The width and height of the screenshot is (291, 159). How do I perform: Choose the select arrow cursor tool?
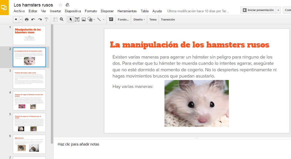point(71,19)
